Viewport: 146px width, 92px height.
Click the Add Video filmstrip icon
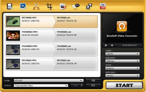coord(10,6)
